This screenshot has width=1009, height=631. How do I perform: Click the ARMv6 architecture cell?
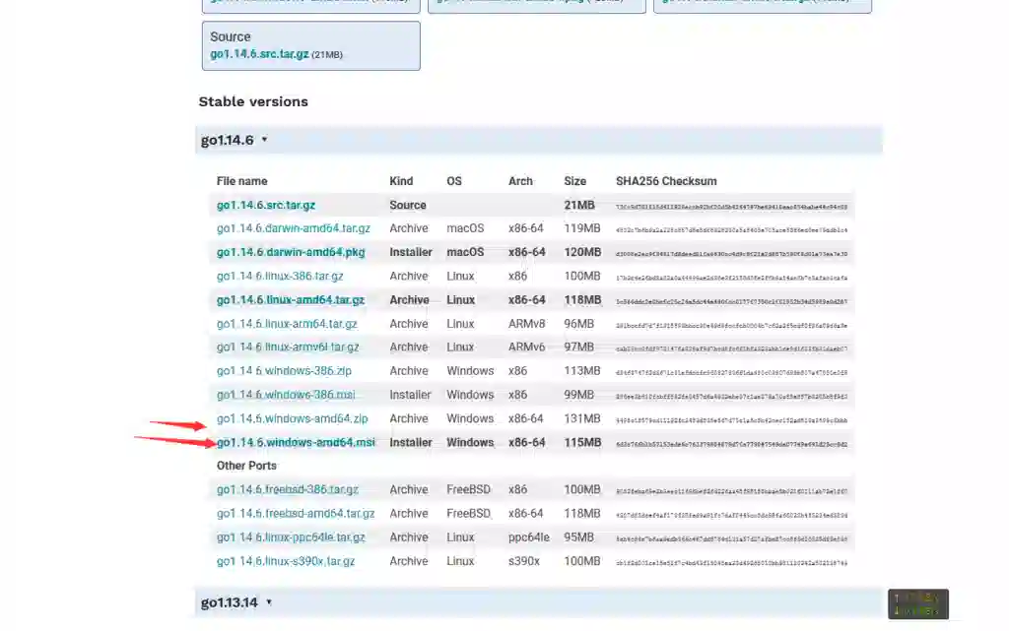click(526, 347)
